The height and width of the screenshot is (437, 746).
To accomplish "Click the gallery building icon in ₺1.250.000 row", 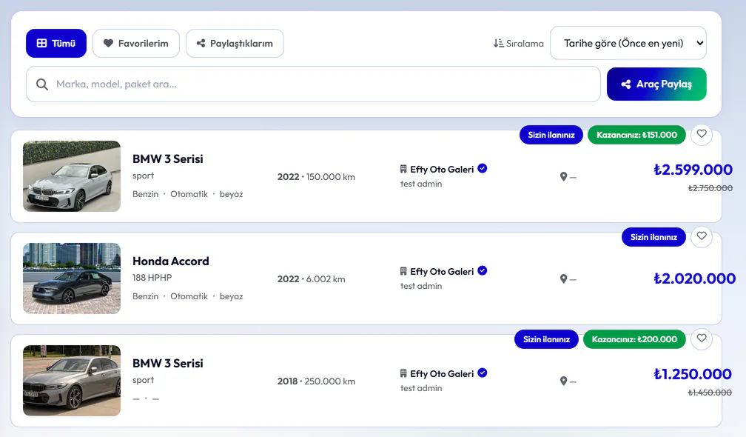I will 403,374.
